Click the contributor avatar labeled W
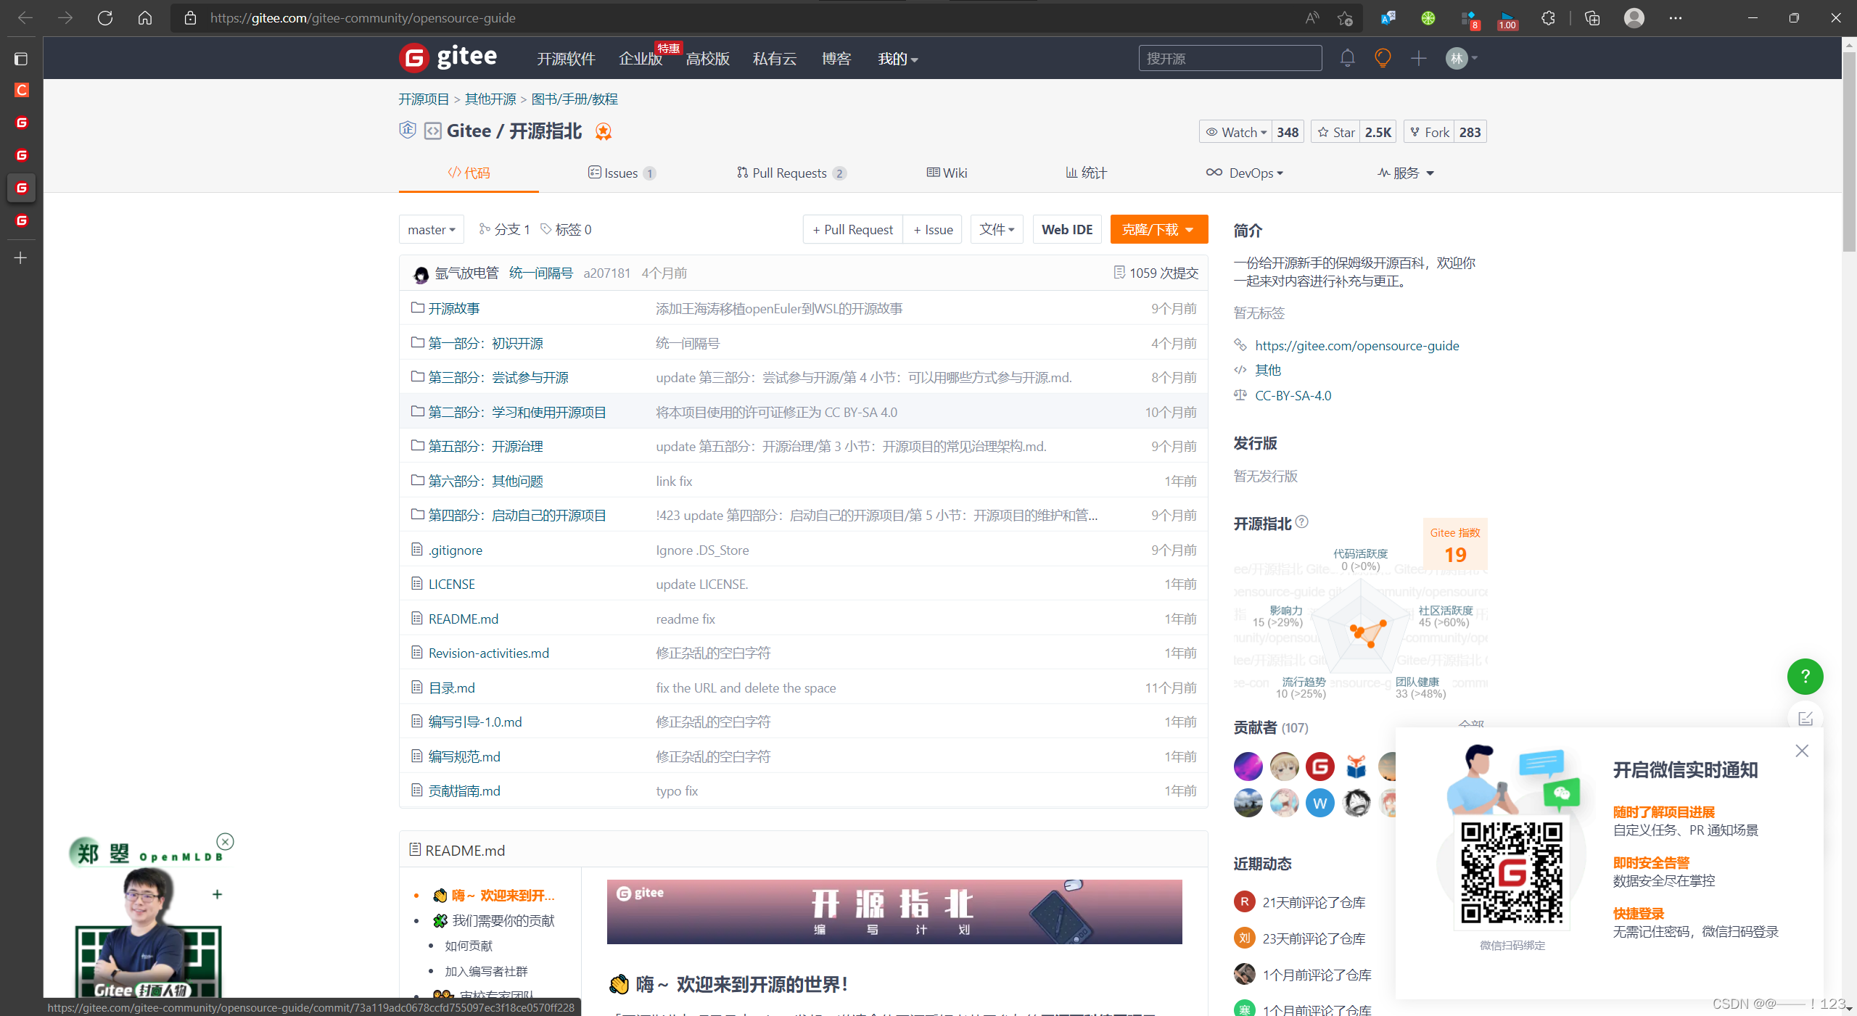This screenshot has height=1016, width=1857. pyautogui.click(x=1319, y=803)
